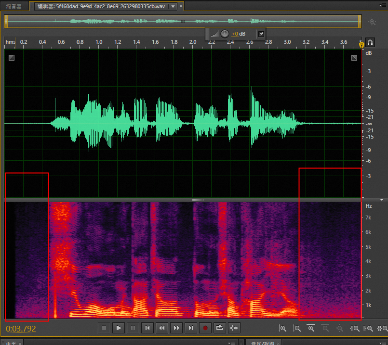
Task: Click the Stop button
Action: 104,328
